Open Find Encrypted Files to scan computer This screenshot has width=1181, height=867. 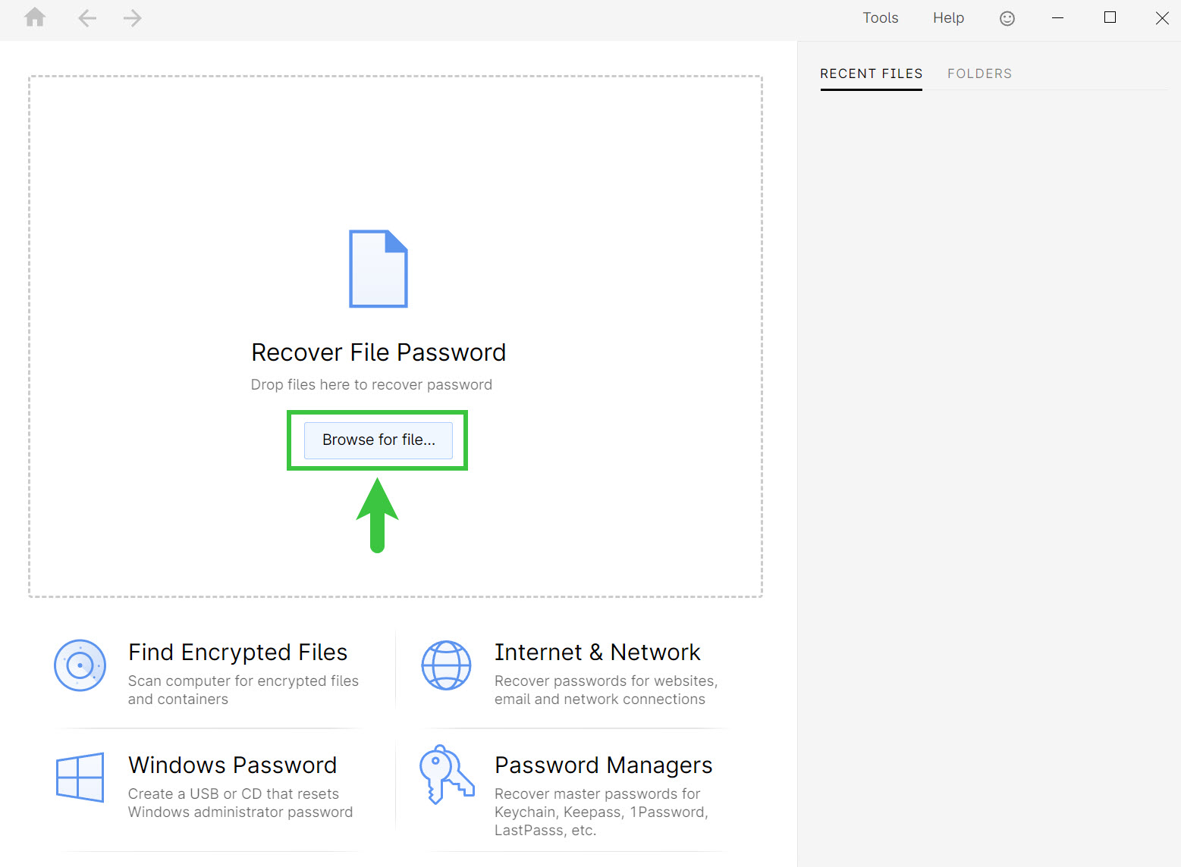[x=238, y=652]
